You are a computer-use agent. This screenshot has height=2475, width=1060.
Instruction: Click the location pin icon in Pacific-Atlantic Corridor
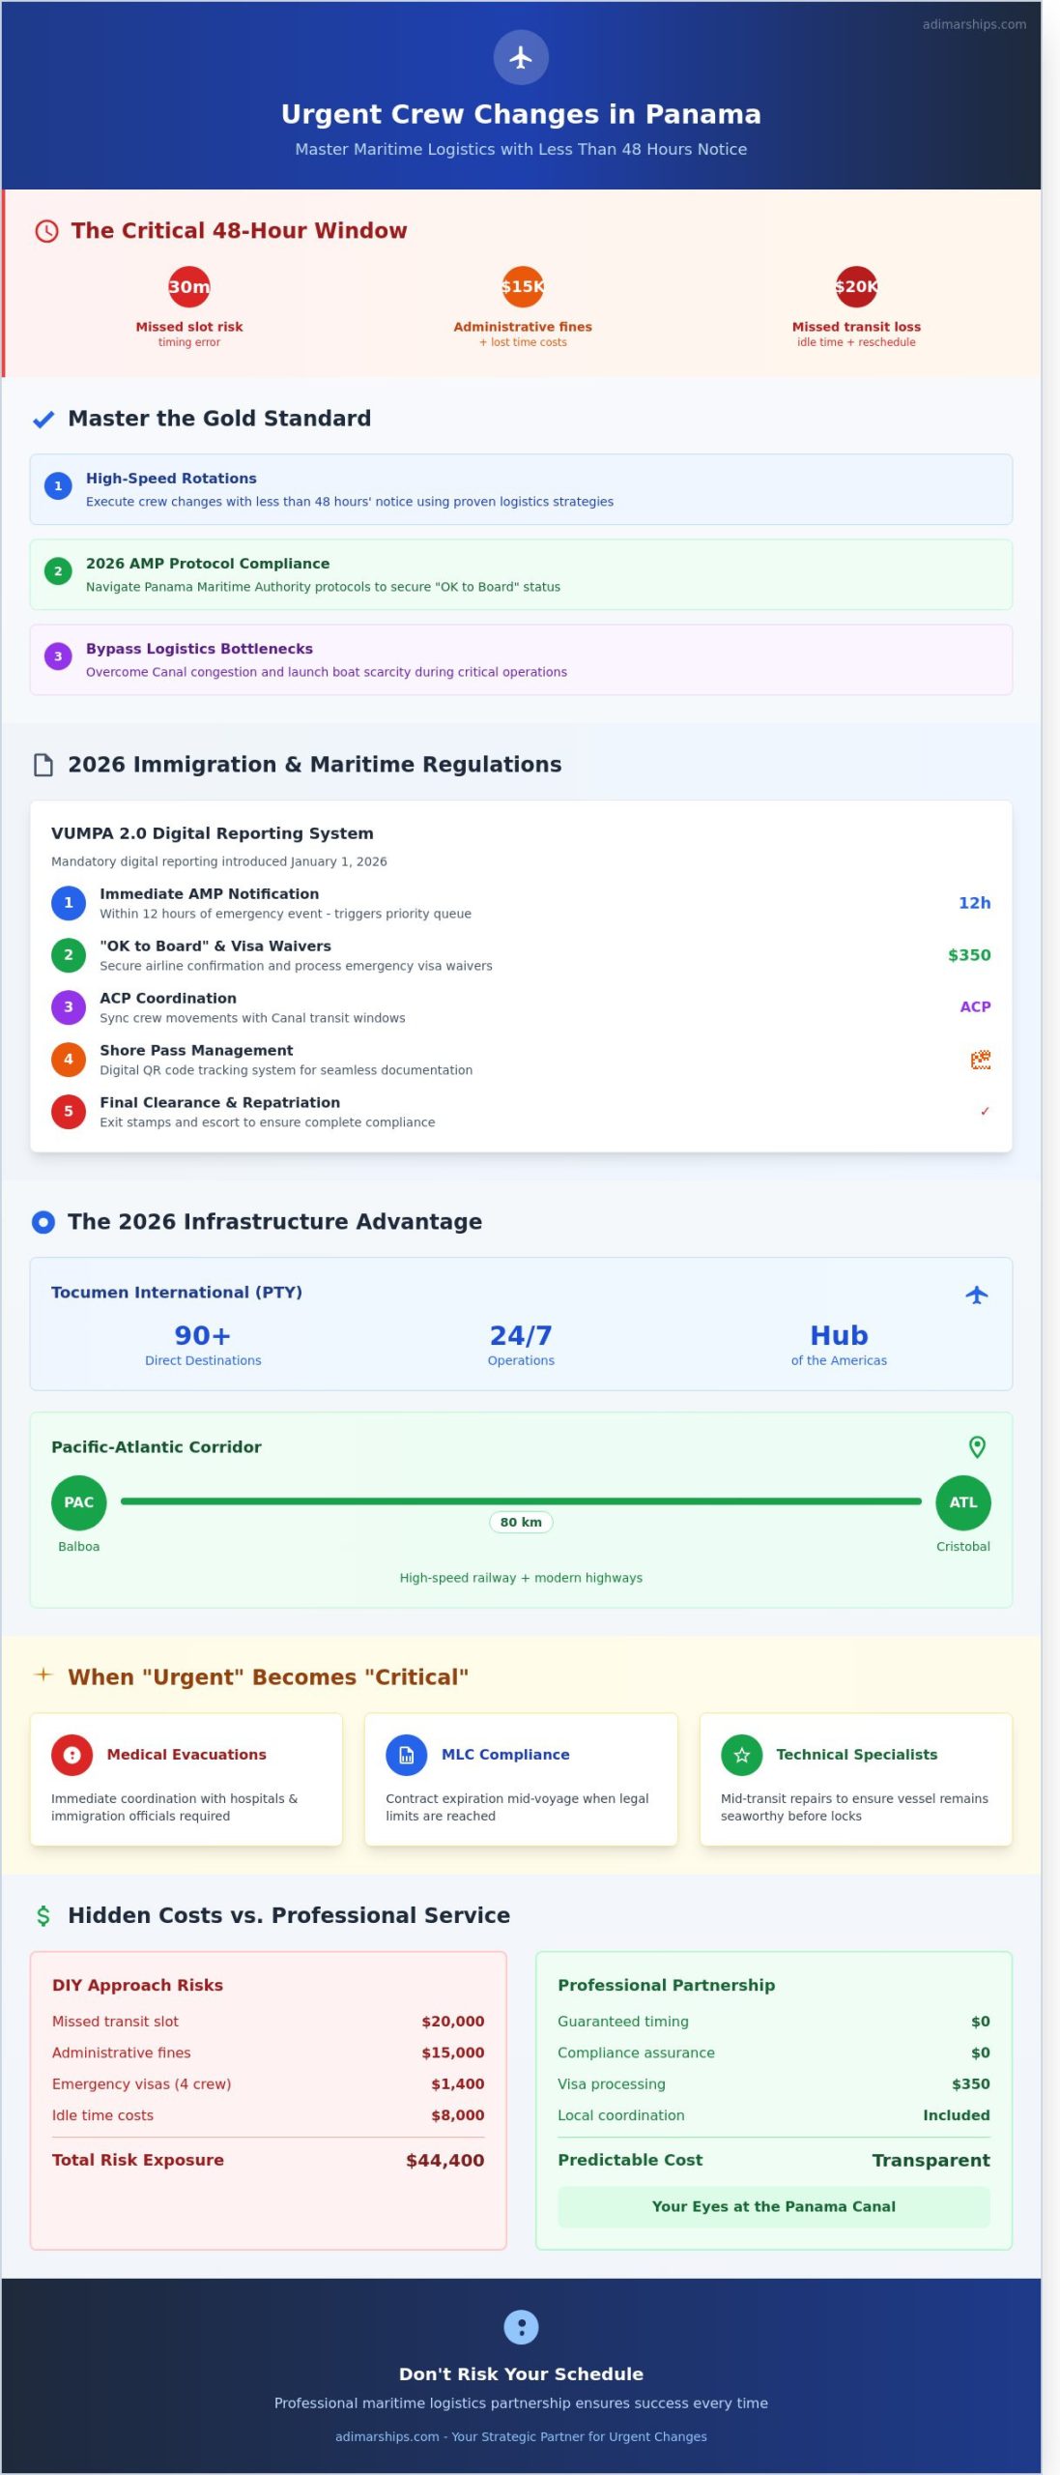click(977, 1446)
